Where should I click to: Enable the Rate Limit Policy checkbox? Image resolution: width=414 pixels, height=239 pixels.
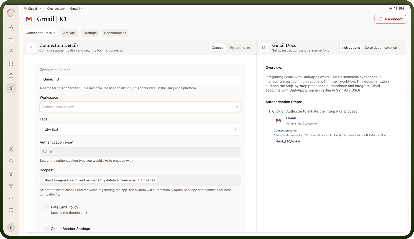(47, 207)
